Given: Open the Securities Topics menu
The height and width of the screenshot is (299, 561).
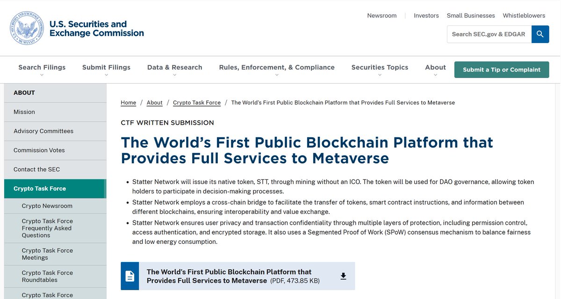Looking at the screenshot, I should point(380,67).
